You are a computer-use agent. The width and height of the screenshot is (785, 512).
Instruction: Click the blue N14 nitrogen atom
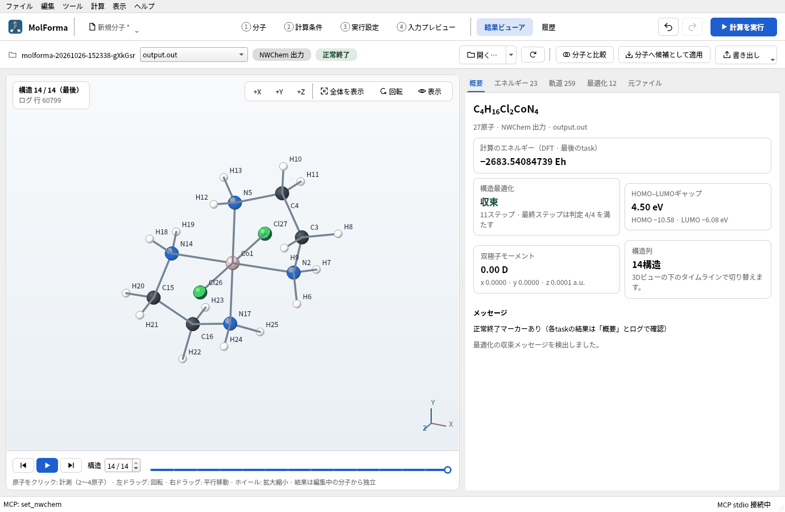pyautogui.click(x=172, y=253)
